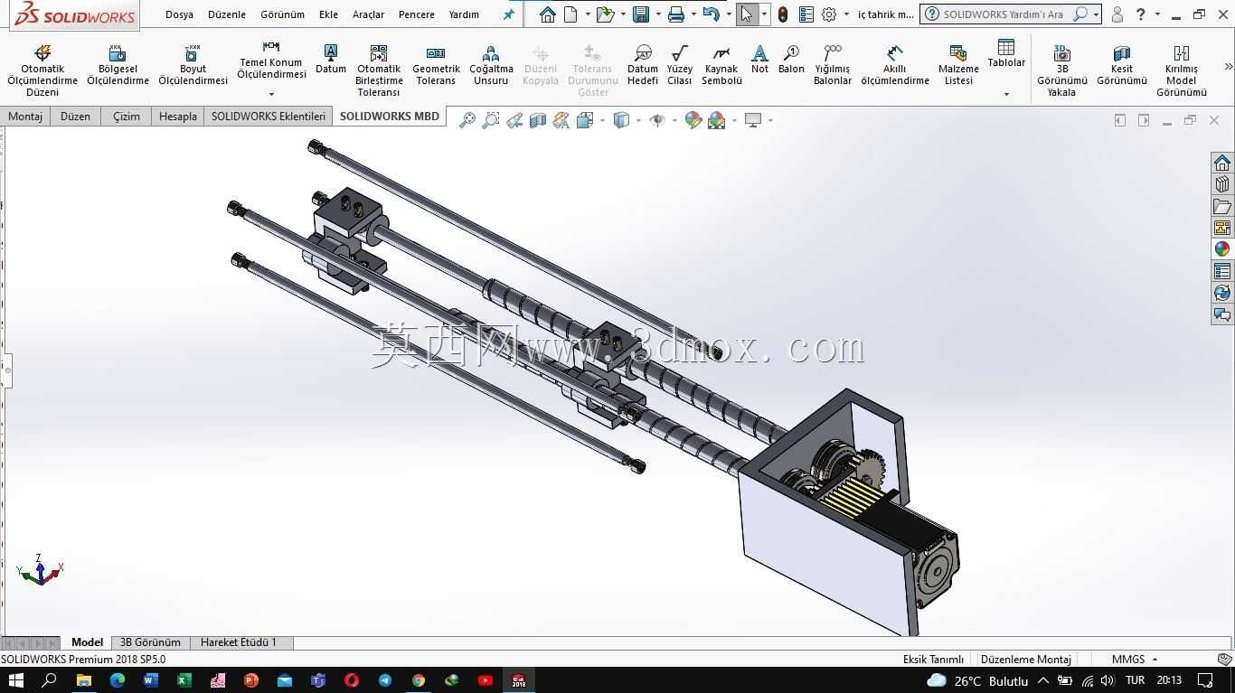Screen dimensions: 1235x693
Task: Open the Düzenle menu
Action: point(227,14)
